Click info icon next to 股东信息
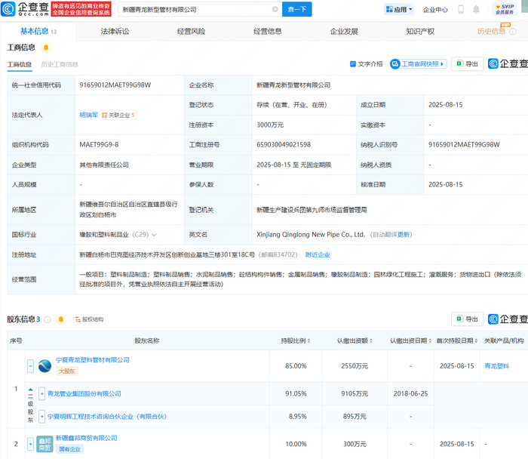The height and width of the screenshot is (459, 528). 48,319
